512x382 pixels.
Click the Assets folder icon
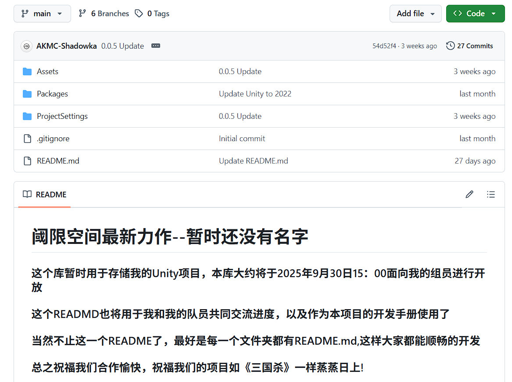27,71
